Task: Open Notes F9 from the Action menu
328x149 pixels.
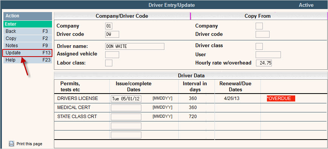Action: click(x=28, y=45)
